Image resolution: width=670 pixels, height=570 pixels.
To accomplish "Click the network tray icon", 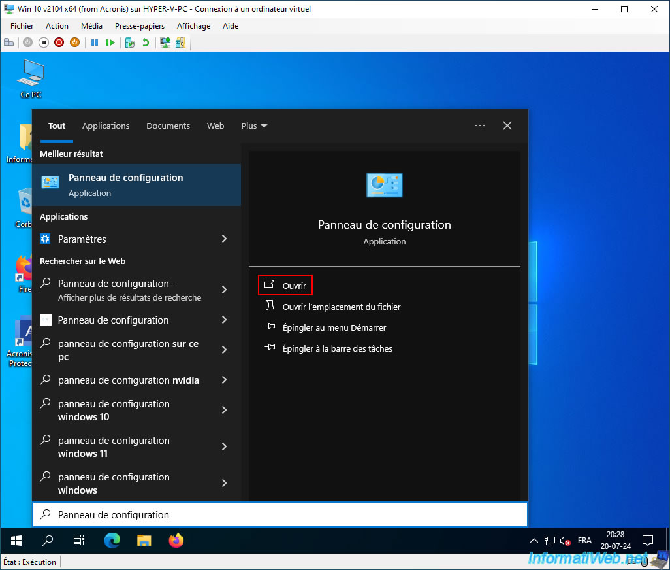I will tap(549, 541).
